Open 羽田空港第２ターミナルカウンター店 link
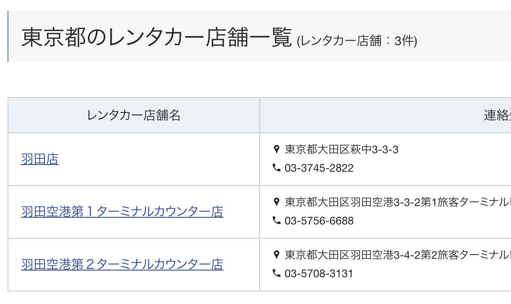The width and height of the screenshot is (511, 304). tap(122, 265)
